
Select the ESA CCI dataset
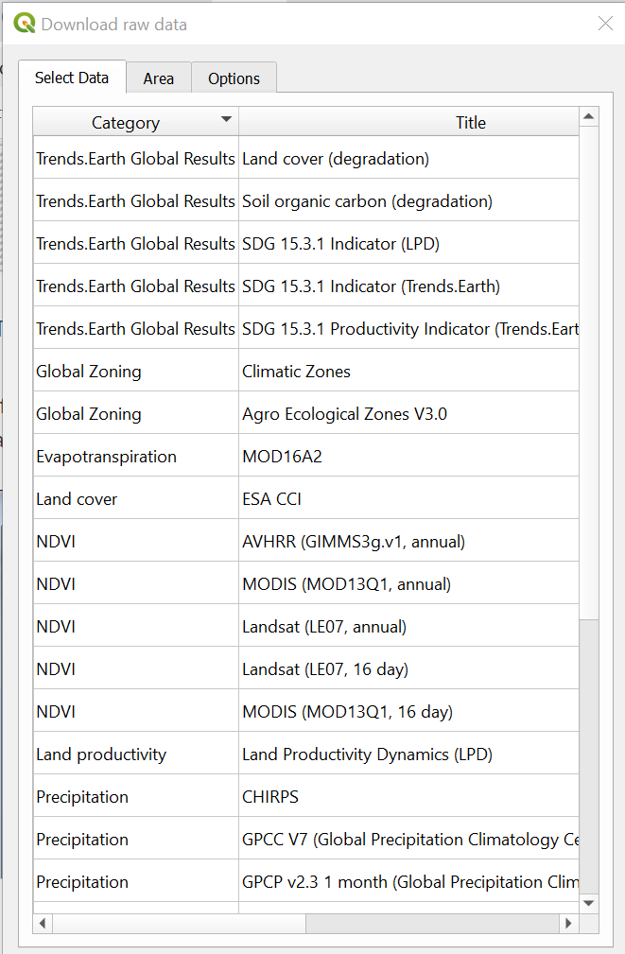408,499
